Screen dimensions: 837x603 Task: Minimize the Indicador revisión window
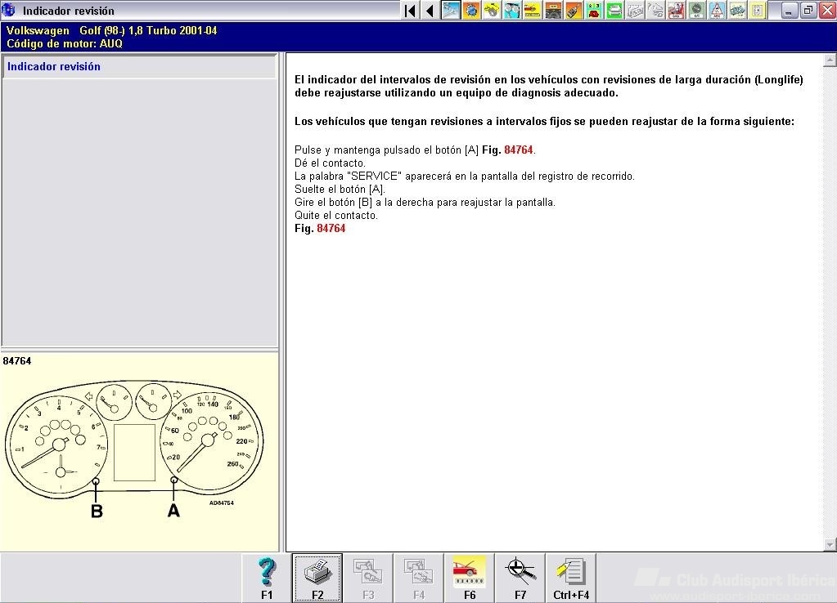(x=789, y=11)
